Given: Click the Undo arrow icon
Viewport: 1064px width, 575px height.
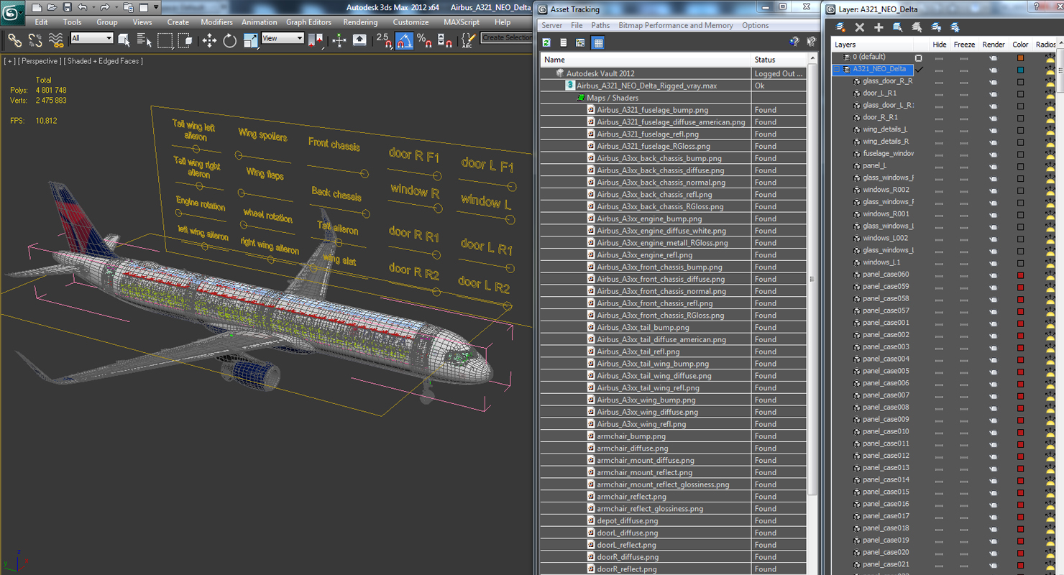Looking at the screenshot, I should tap(82, 7).
